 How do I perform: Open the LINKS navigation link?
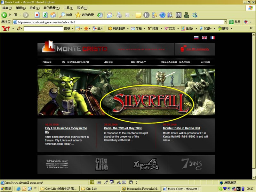(205, 62)
